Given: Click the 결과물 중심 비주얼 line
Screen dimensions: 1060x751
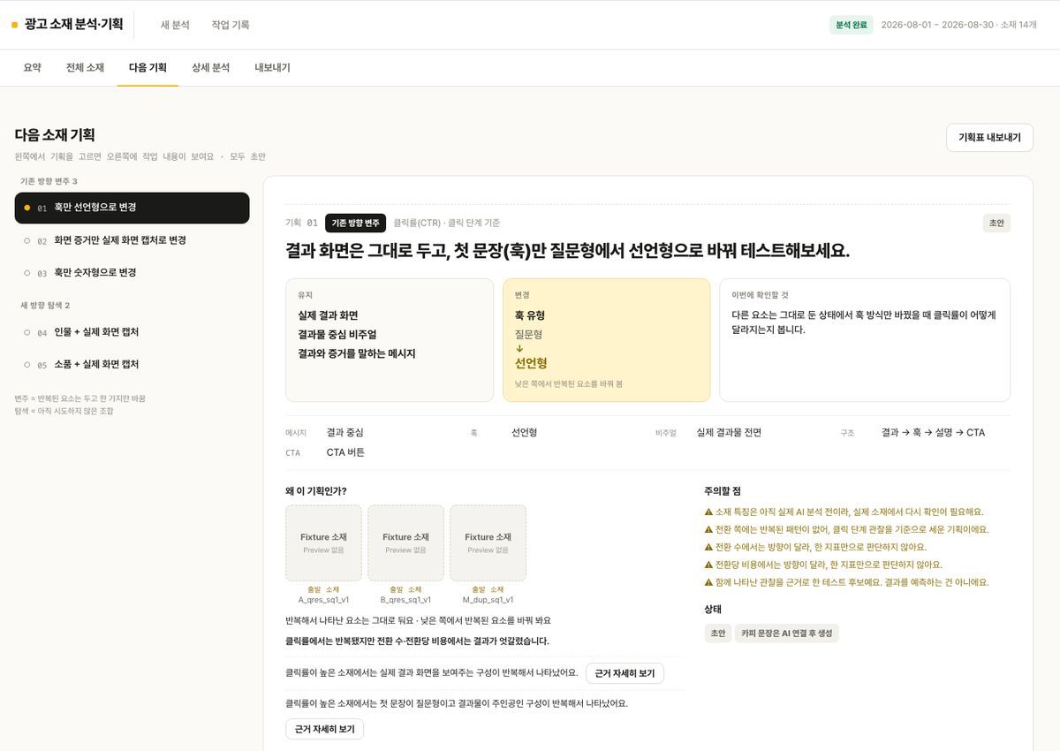Looking at the screenshot, I should point(337,335).
